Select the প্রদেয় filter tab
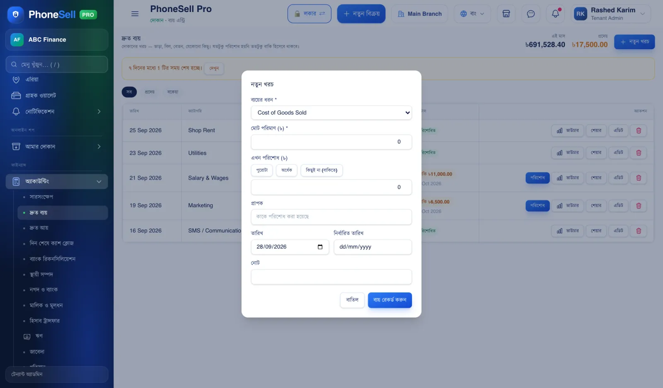This screenshot has height=388, width=663. click(x=150, y=92)
